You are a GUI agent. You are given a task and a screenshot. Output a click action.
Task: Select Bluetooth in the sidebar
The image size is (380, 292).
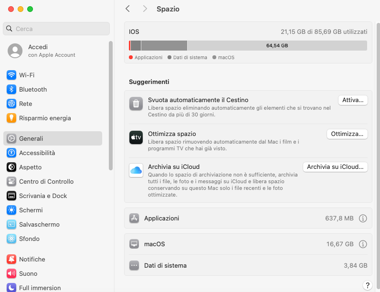pyautogui.click(x=53, y=89)
